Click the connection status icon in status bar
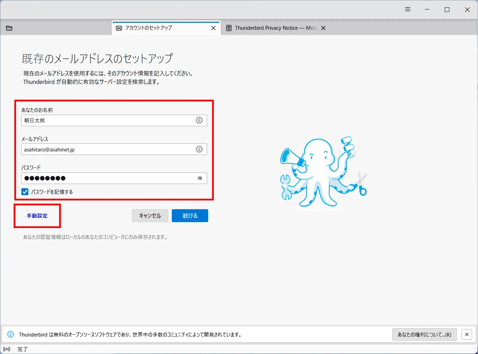Screen dimensions: 478x354 point(7,349)
